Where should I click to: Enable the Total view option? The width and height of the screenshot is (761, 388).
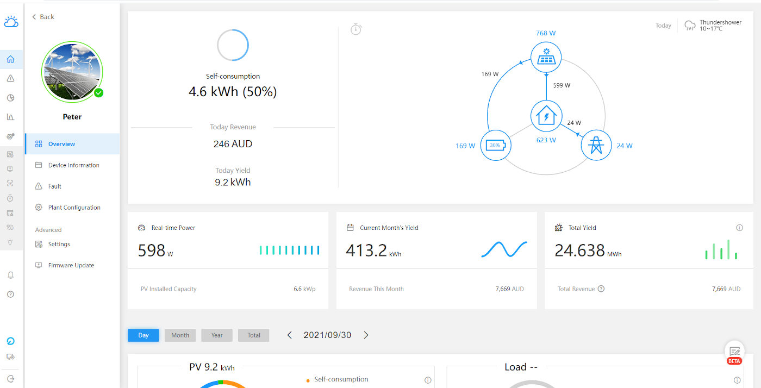253,335
